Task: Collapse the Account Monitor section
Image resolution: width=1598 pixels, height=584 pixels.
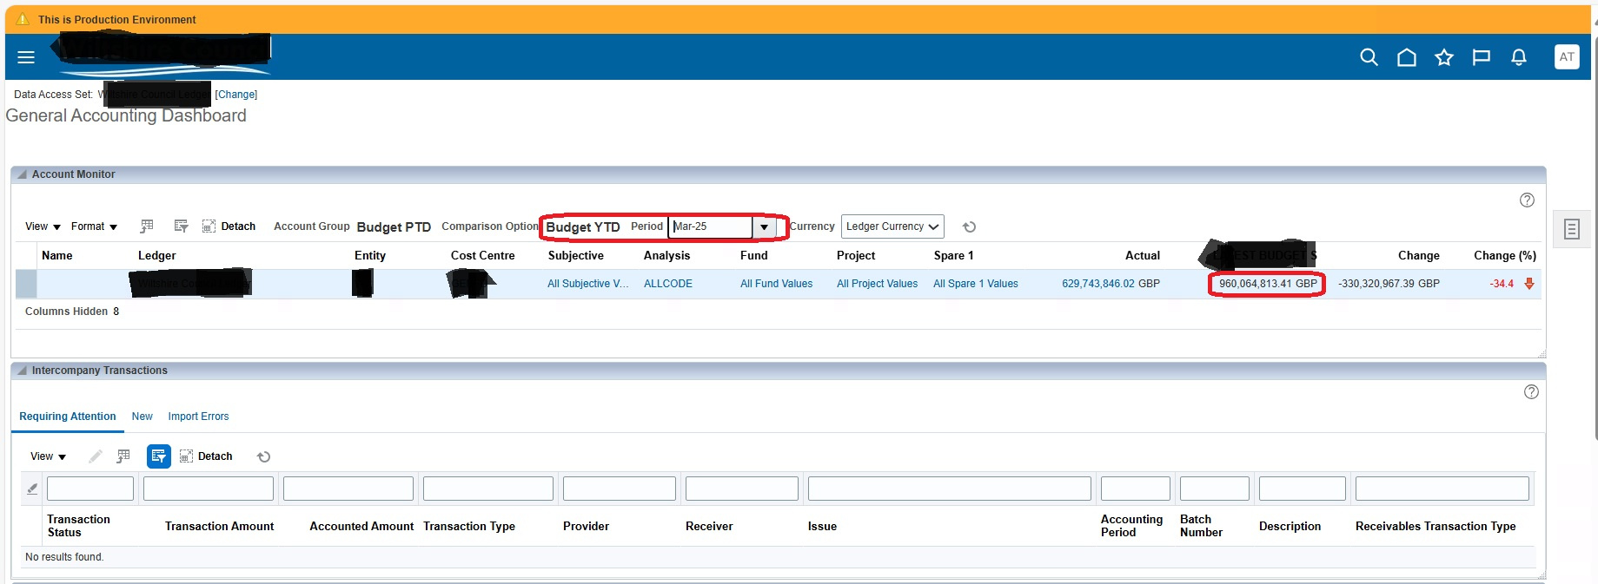Action: (22, 174)
